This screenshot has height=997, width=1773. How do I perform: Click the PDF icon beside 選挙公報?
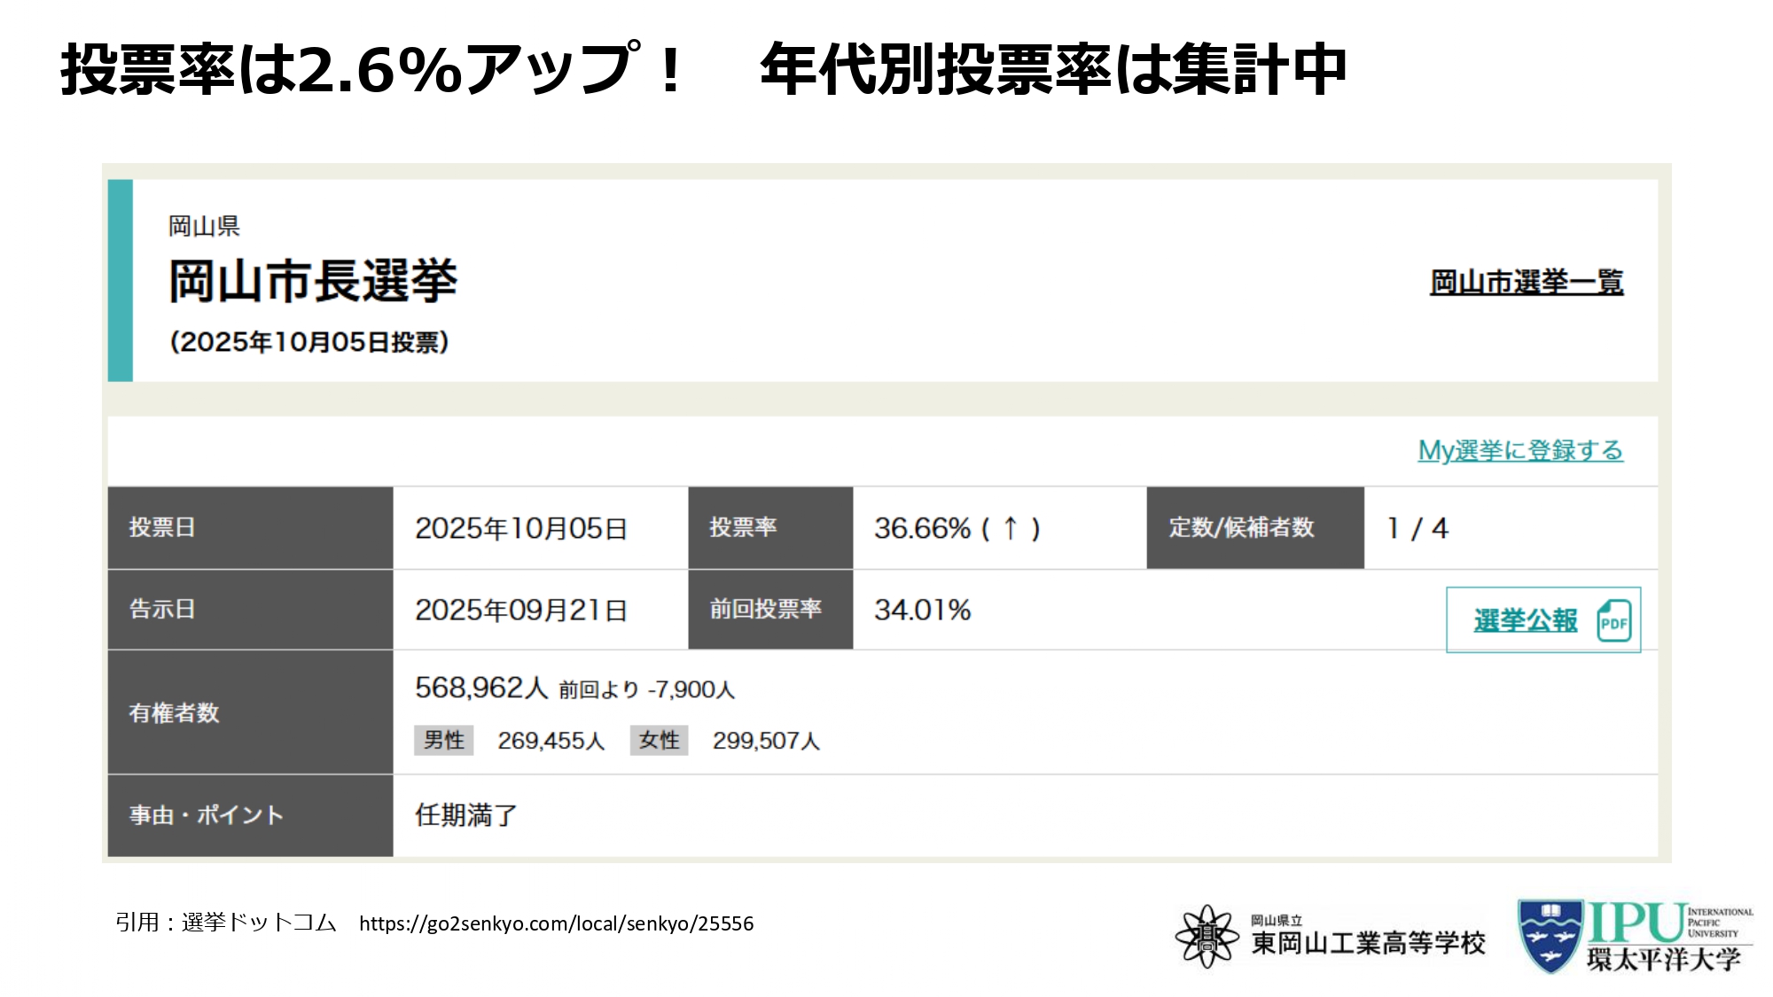[1613, 620]
